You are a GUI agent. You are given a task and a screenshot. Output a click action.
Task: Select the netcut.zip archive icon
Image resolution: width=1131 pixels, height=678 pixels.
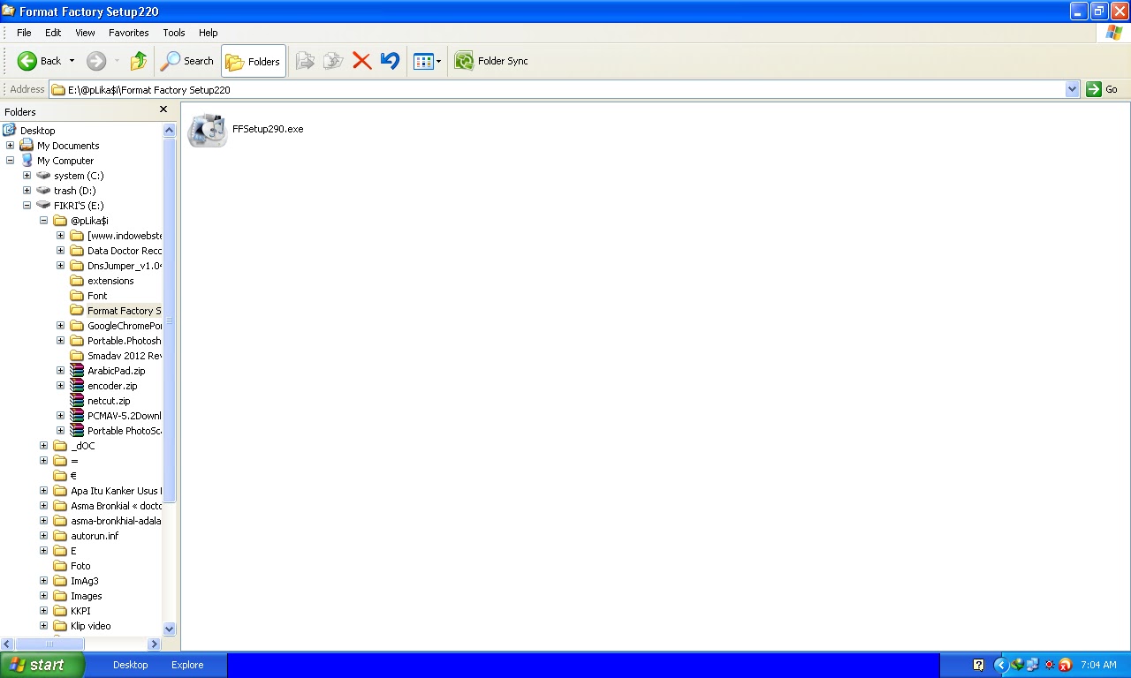[77, 401]
